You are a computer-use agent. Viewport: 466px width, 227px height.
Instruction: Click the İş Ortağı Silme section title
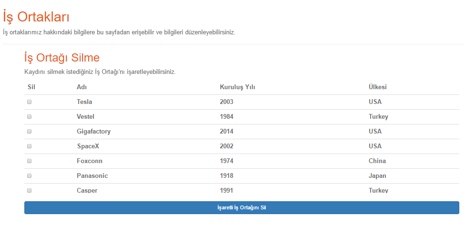pos(62,58)
